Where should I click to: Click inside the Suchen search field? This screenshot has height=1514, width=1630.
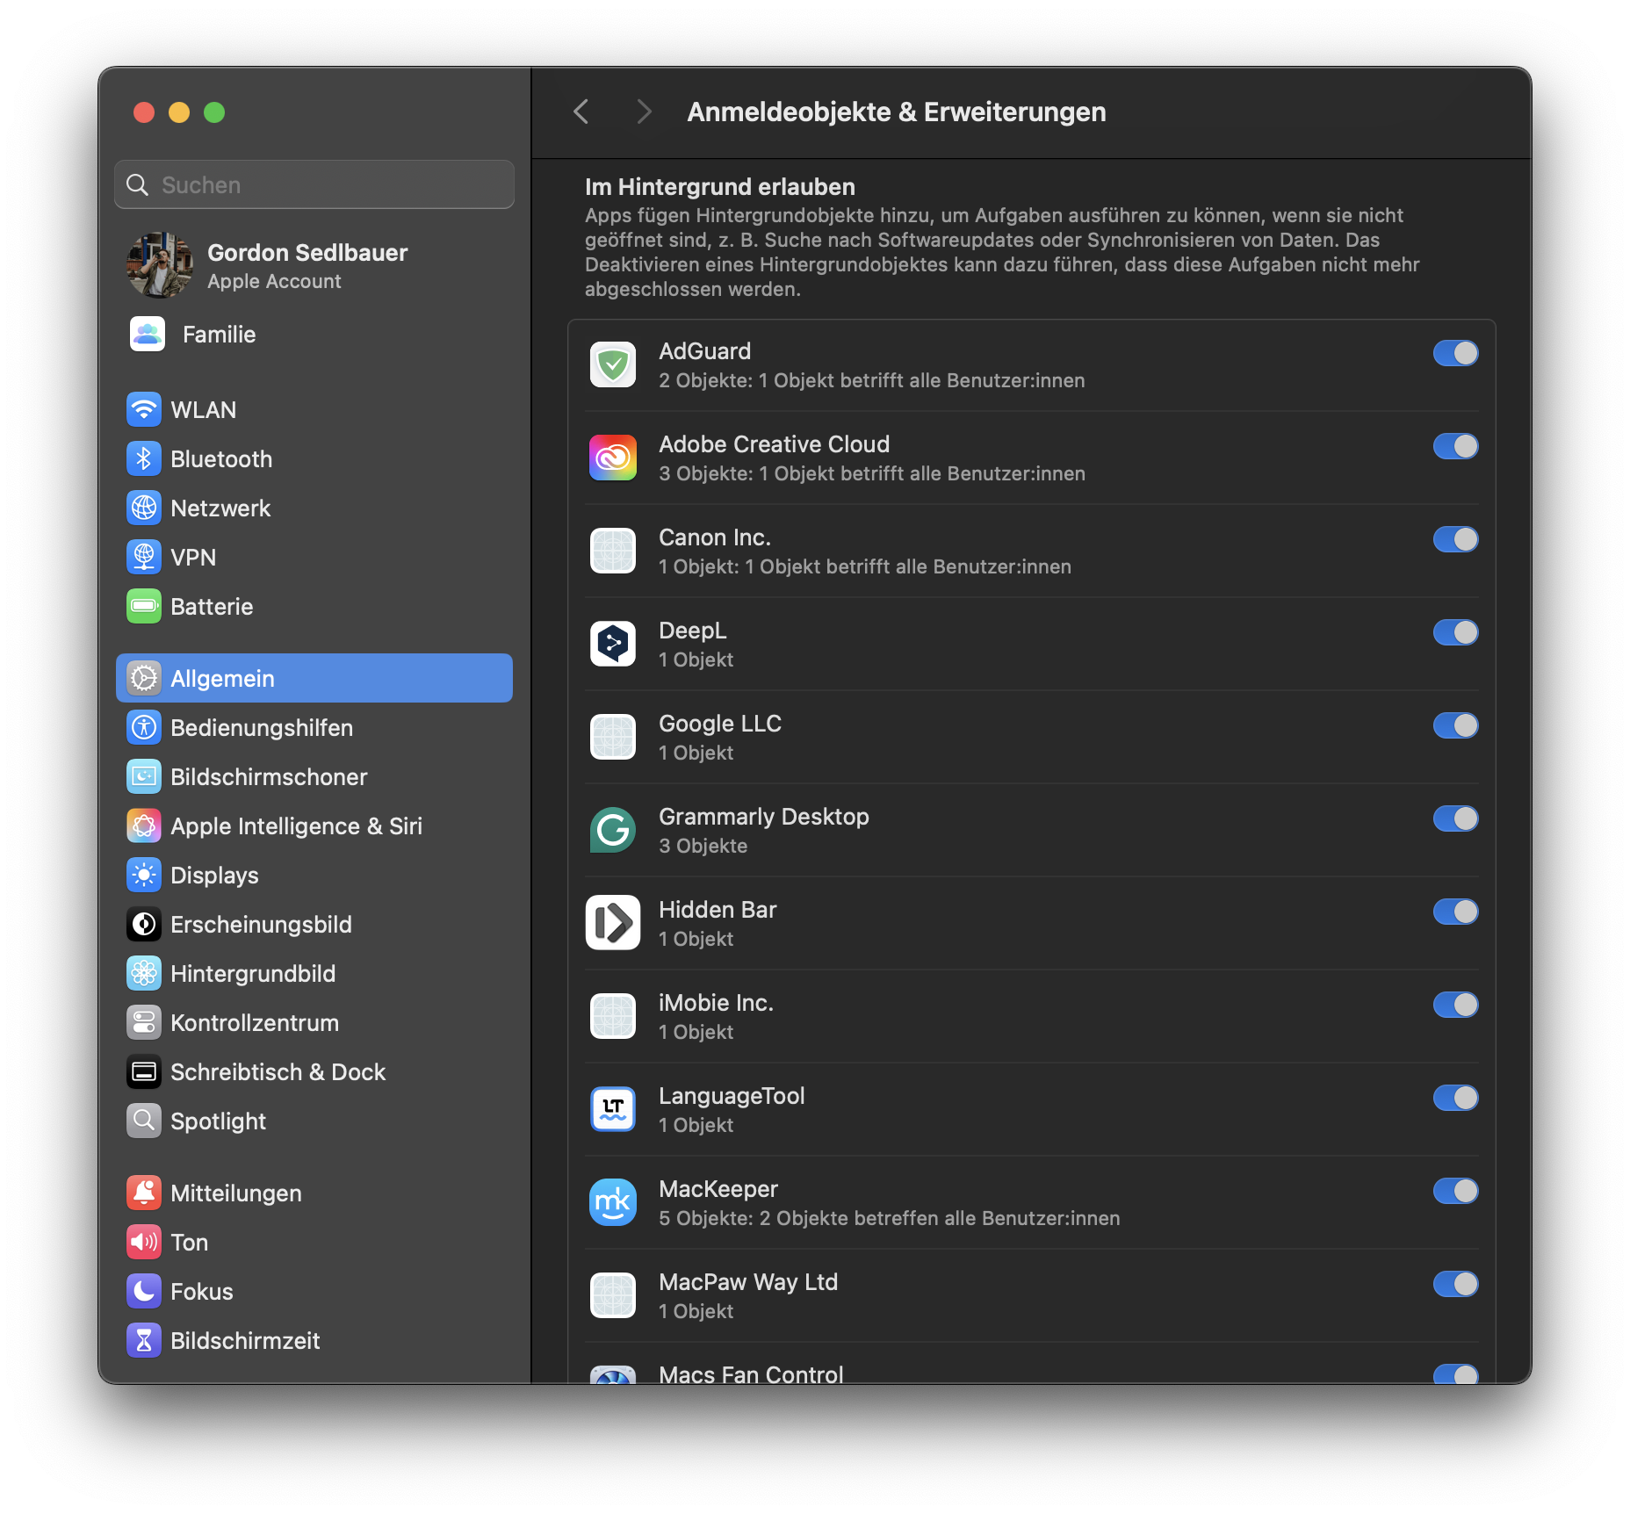pyautogui.click(x=314, y=184)
